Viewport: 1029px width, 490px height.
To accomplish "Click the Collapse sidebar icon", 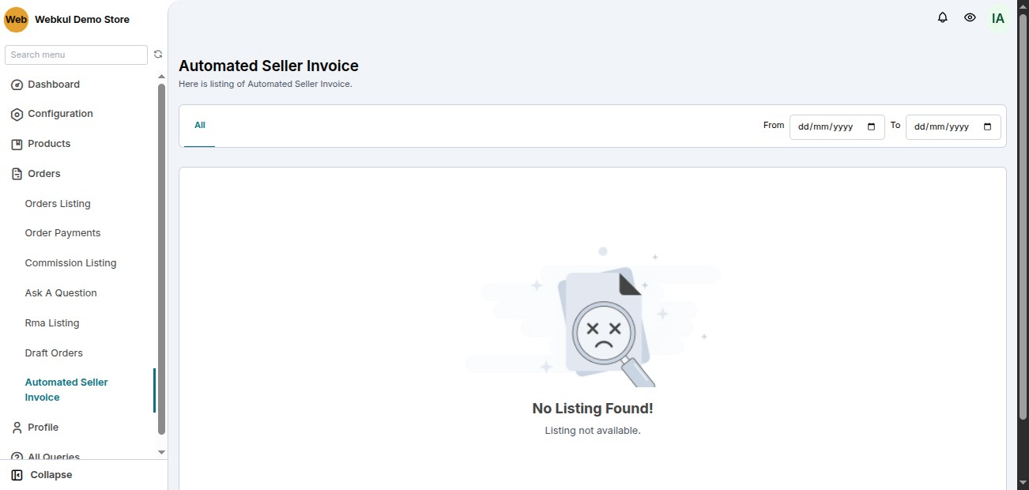I will [17, 475].
